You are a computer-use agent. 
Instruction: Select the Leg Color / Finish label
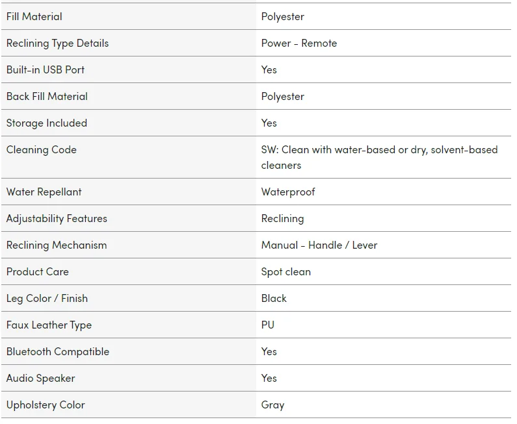(x=47, y=298)
